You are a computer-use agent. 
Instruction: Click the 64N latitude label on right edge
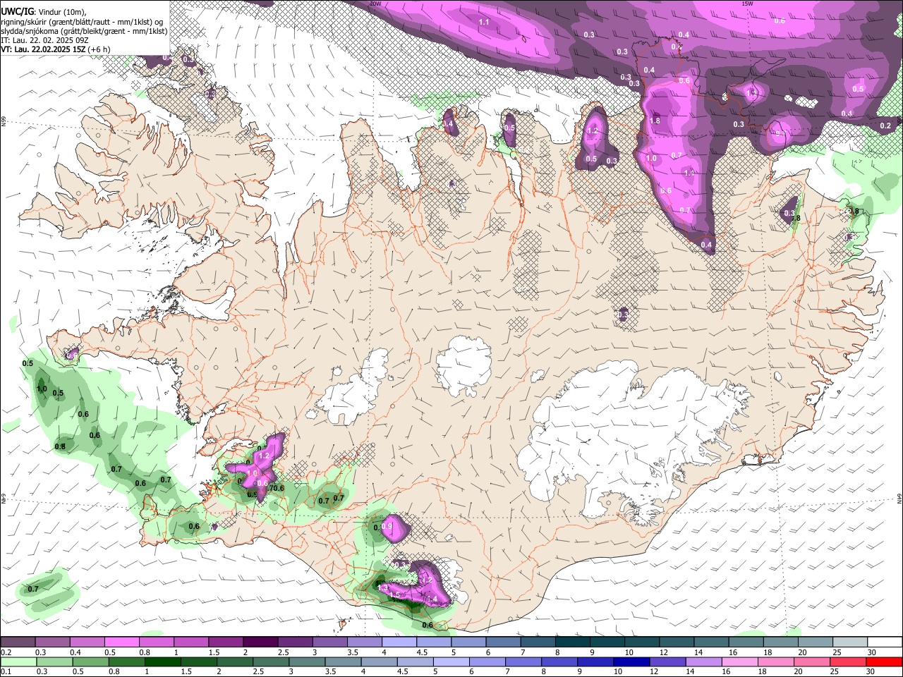point(899,498)
